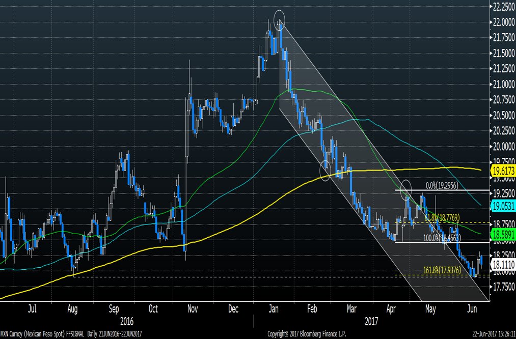Click the 22.0000 price axis label
The width and height of the screenshot is (516, 339).
point(504,23)
